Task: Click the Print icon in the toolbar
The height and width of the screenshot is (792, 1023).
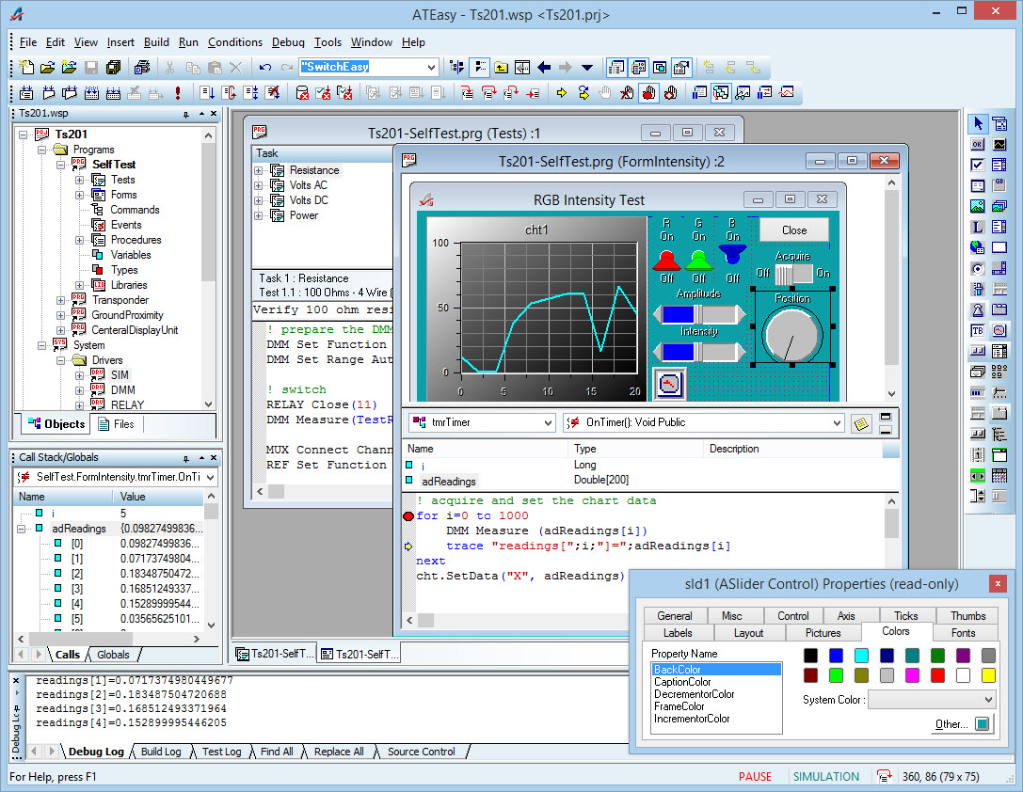Action: [142, 68]
